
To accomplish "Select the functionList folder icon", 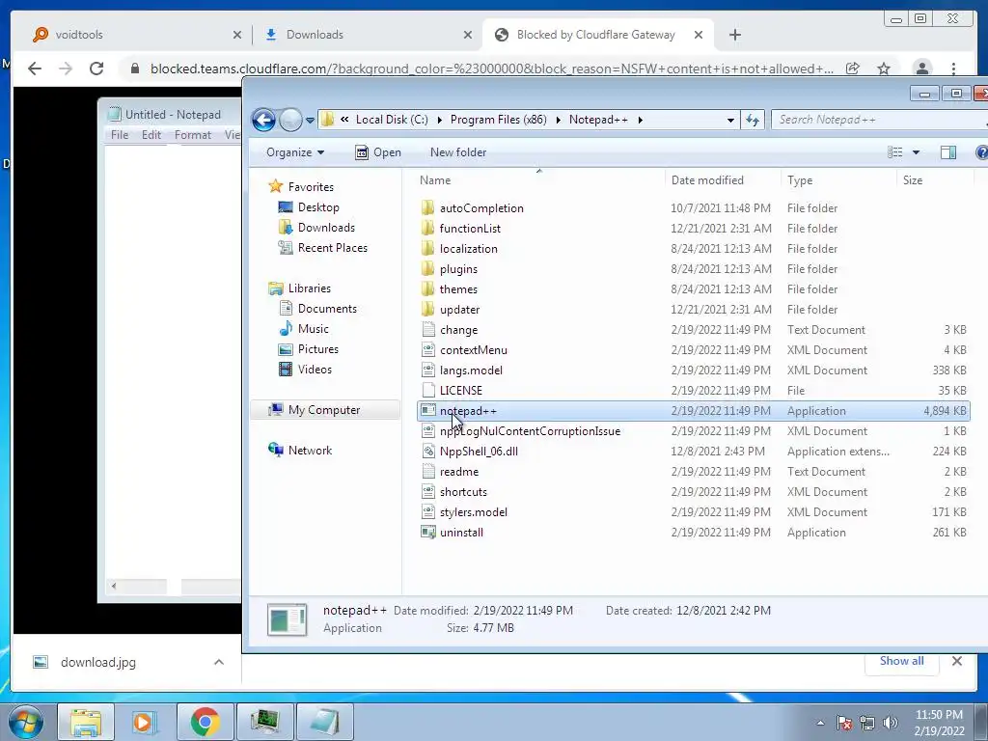I will [427, 228].
